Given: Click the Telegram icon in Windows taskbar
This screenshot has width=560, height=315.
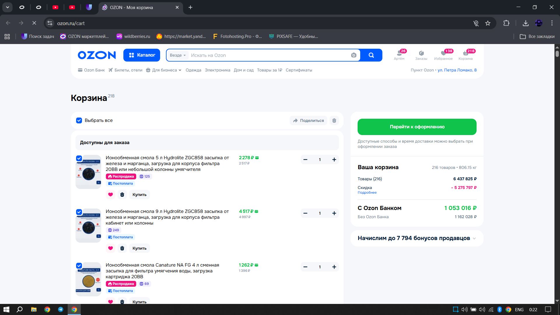Looking at the screenshot, I should click(x=61, y=309).
